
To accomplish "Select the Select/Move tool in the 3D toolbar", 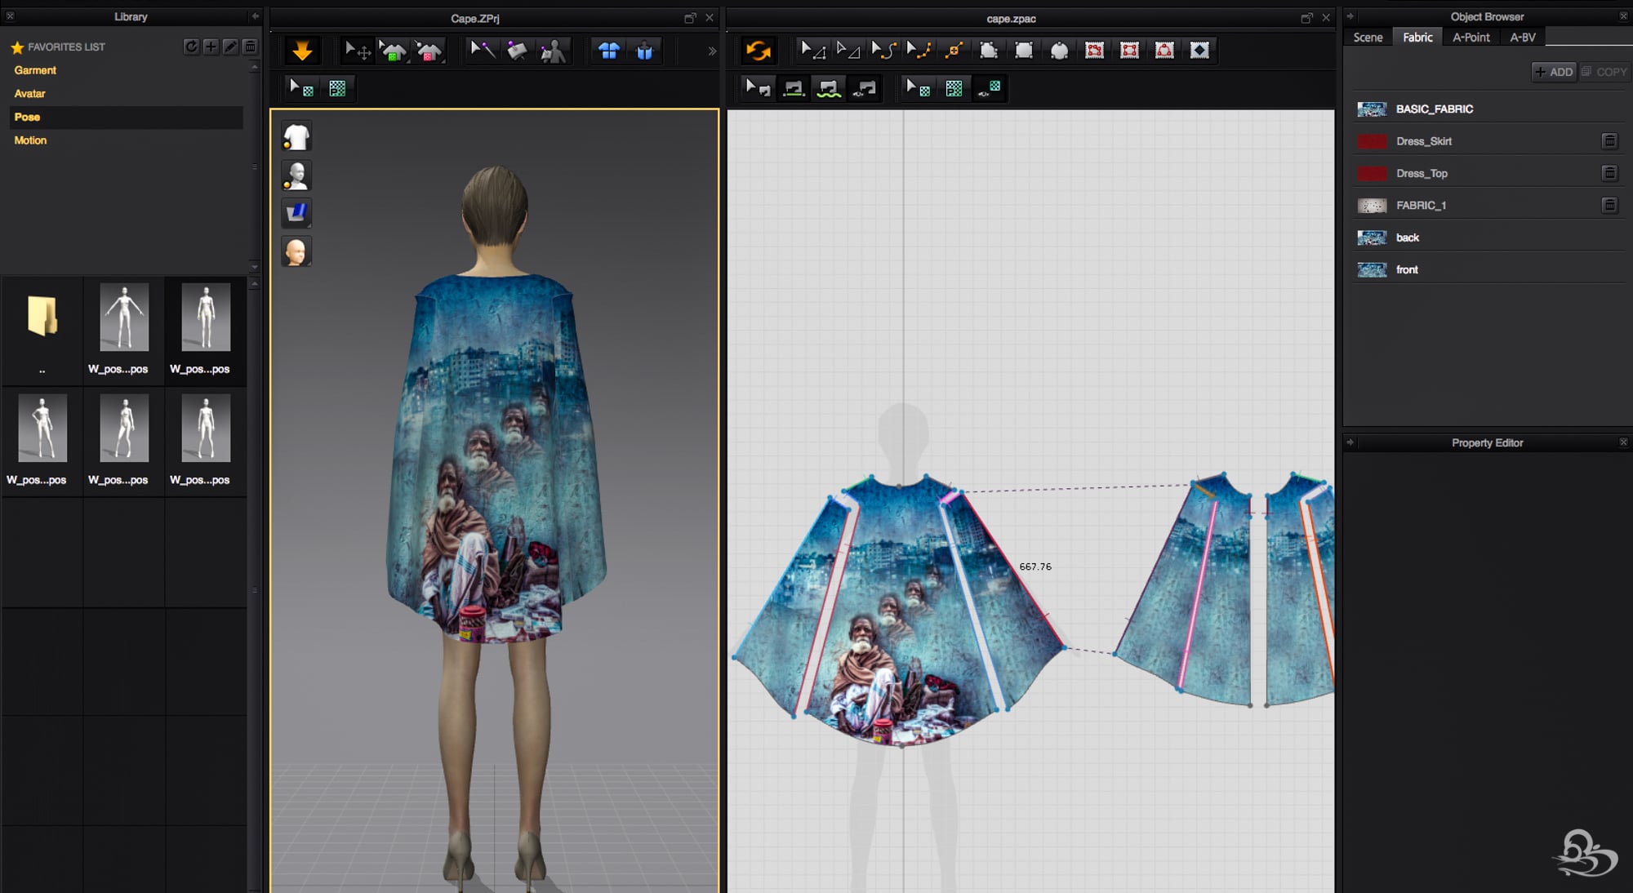I will 357,51.
